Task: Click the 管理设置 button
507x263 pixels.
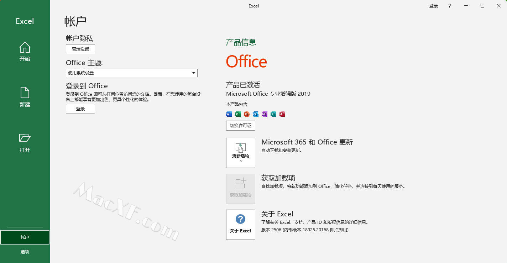Action: [80, 49]
